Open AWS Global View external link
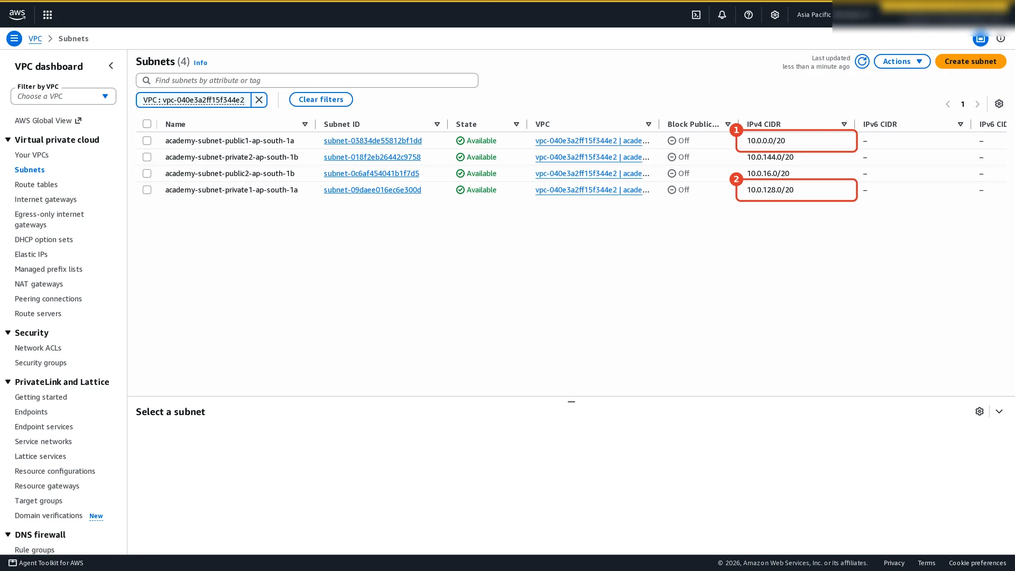 click(x=48, y=121)
